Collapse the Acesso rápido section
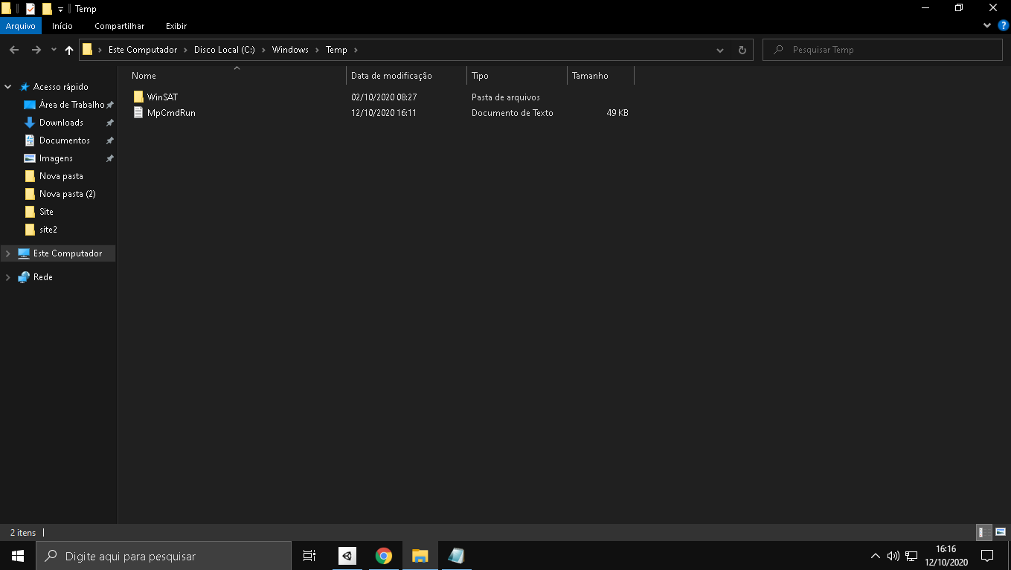 coord(8,87)
